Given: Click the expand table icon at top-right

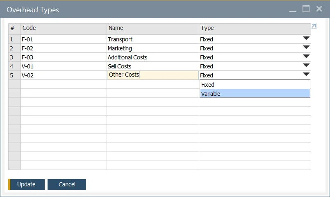Looking at the screenshot, I should pos(314,26).
